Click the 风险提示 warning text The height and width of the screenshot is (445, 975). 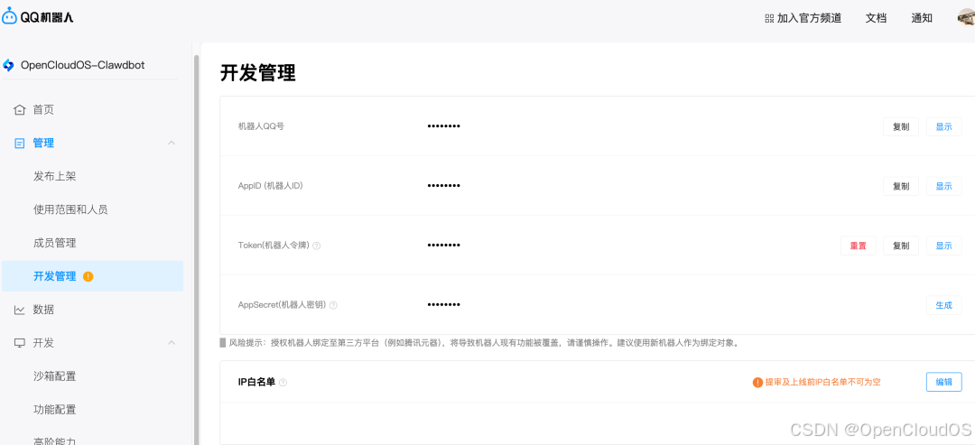[x=484, y=343]
